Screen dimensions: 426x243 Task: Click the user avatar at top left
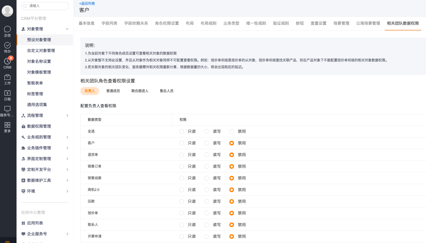point(7,11)
